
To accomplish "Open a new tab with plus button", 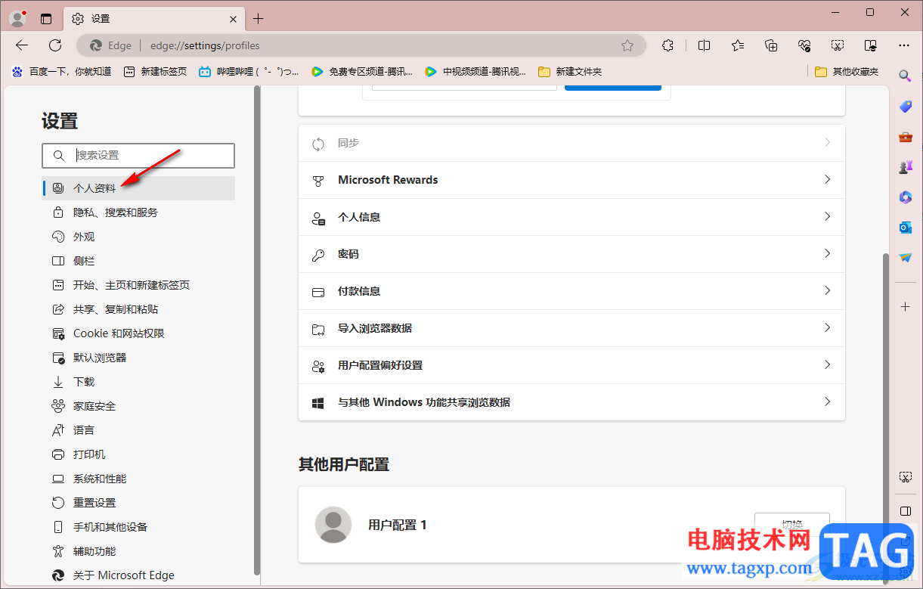I will click(x=259, y=19).
